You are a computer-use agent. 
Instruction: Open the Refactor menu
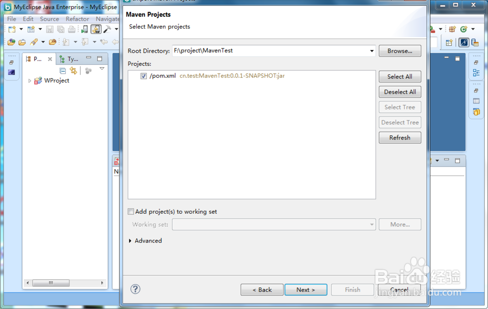click(x=77, y=19)
